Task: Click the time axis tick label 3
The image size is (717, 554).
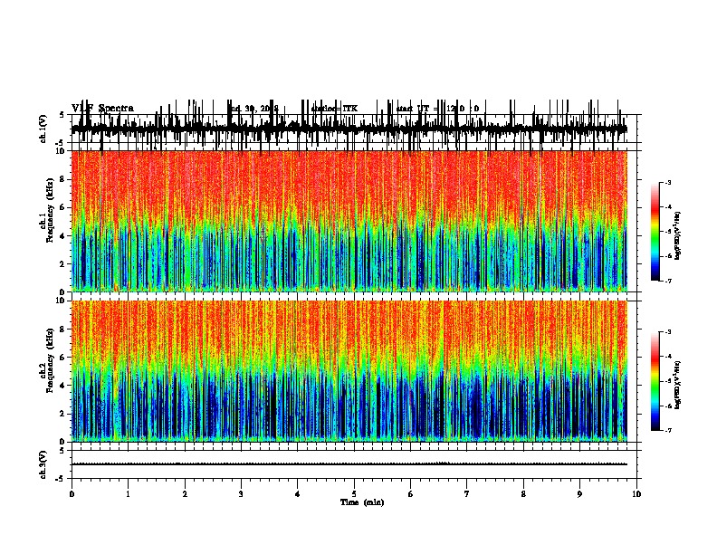Action: pyautogui.click(x=241, y=494)
